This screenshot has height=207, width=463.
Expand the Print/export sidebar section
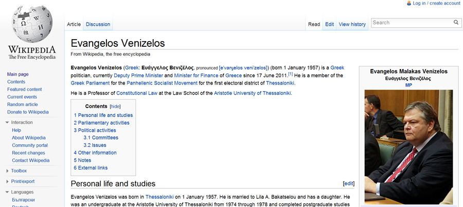pyautogui.click(x=7, y=181)
